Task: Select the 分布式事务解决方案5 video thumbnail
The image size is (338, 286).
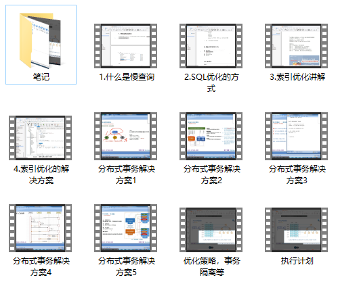Action: click(125, 228)
